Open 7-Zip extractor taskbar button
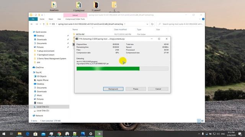245x137 pixels. (99, 134)
